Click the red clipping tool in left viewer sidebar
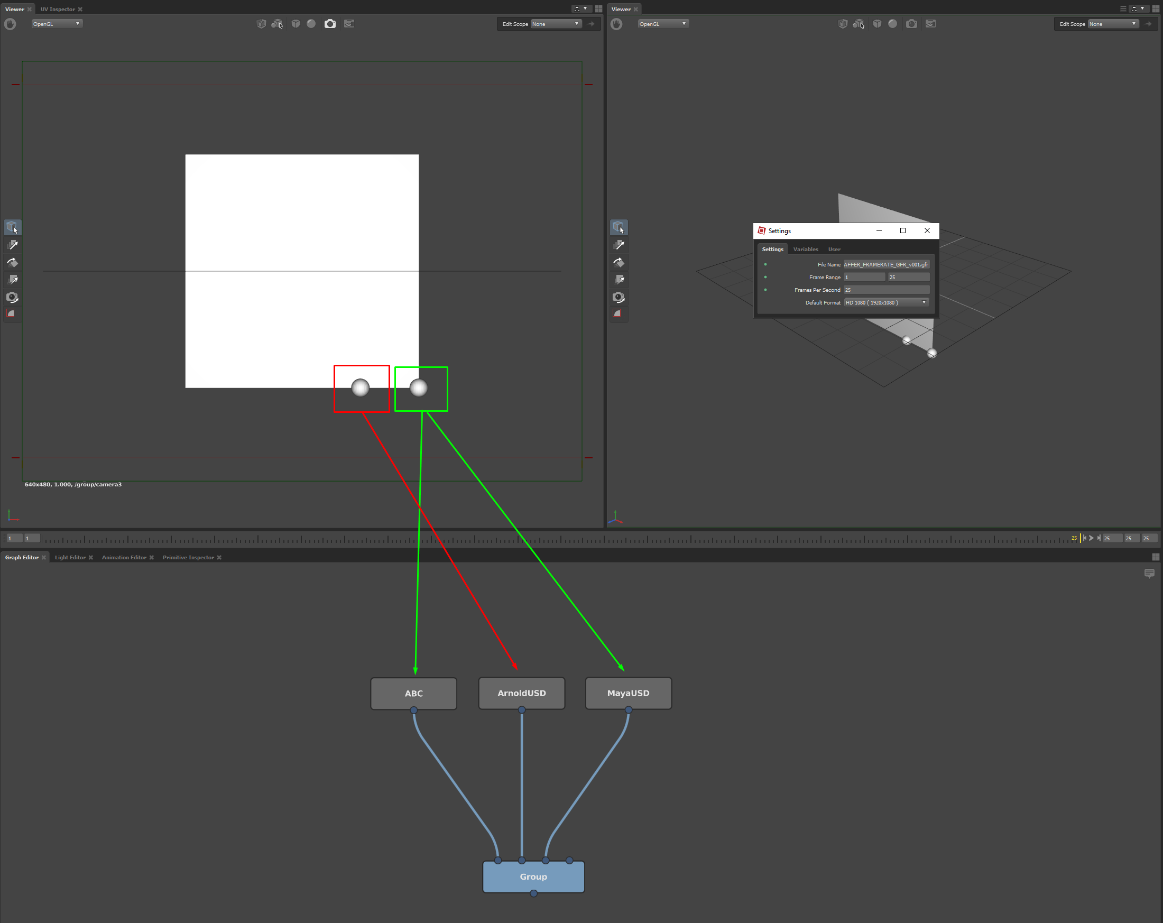 tap(11, 313)
